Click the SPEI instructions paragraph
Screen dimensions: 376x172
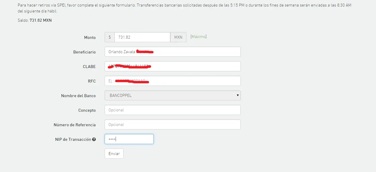pyautogui.click(x=185, y=8)
